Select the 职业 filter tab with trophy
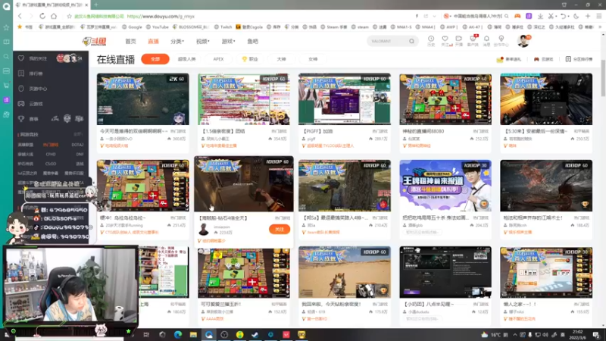606x341 pixels. (250, 59)
